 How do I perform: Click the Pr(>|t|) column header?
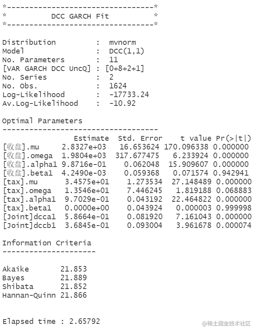coord(234,138)
